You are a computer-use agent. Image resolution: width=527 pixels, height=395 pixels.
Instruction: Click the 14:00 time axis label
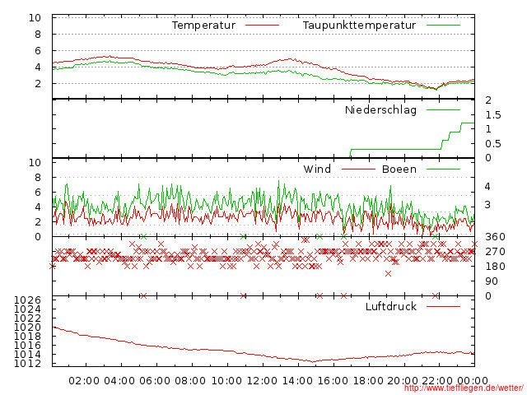pyautogui.click(x=297, y=381)
